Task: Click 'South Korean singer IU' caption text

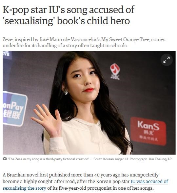Action: point(111,159)
